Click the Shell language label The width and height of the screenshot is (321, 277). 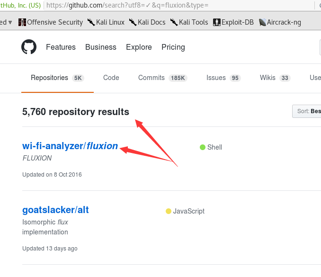pos(214,147)
